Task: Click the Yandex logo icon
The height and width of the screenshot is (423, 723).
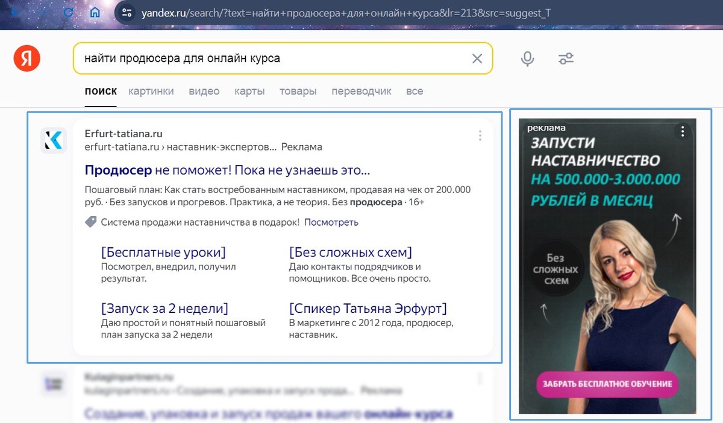Action: tap(27, 58)
